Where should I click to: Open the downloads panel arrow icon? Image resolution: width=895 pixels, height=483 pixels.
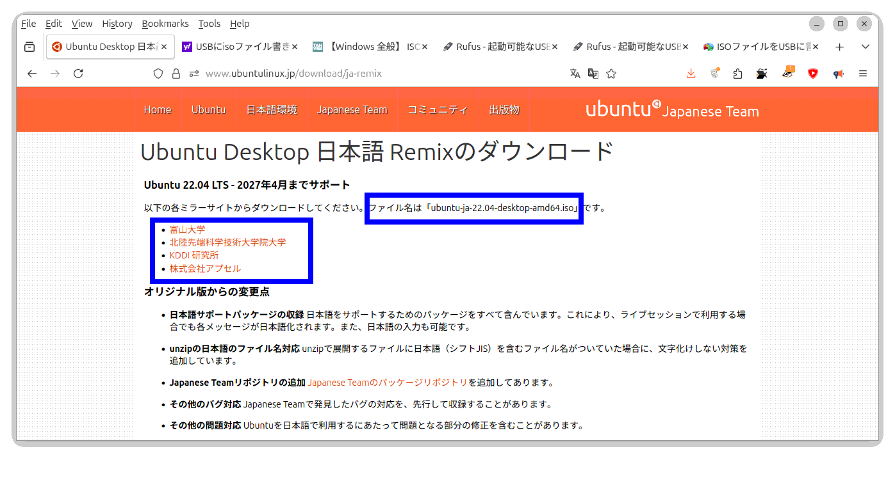[691, 74]
